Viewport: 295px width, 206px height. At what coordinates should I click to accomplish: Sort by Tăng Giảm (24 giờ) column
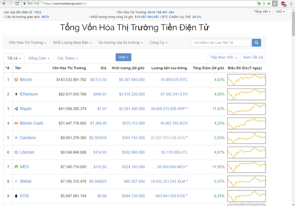[208, 68]
